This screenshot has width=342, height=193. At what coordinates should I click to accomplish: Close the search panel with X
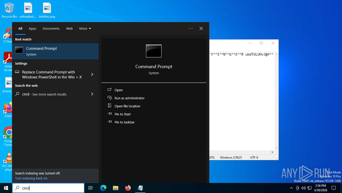coord(201,28)
